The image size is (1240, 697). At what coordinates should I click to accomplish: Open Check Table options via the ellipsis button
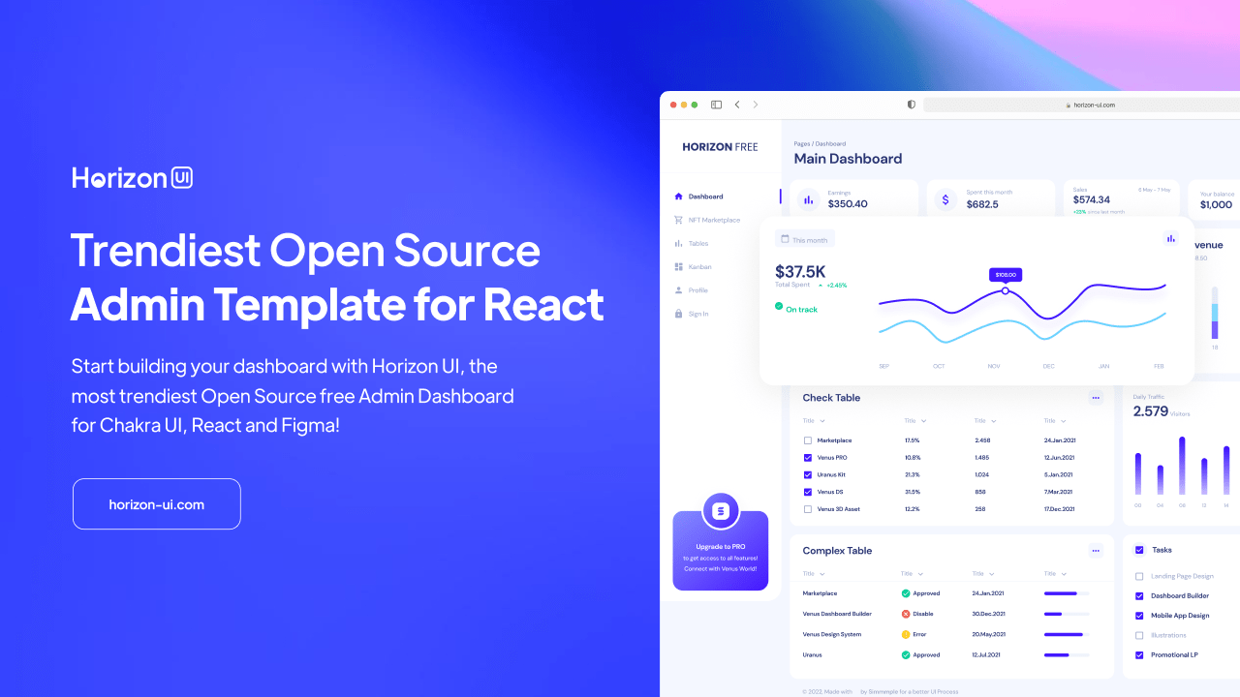(1096, 397)
